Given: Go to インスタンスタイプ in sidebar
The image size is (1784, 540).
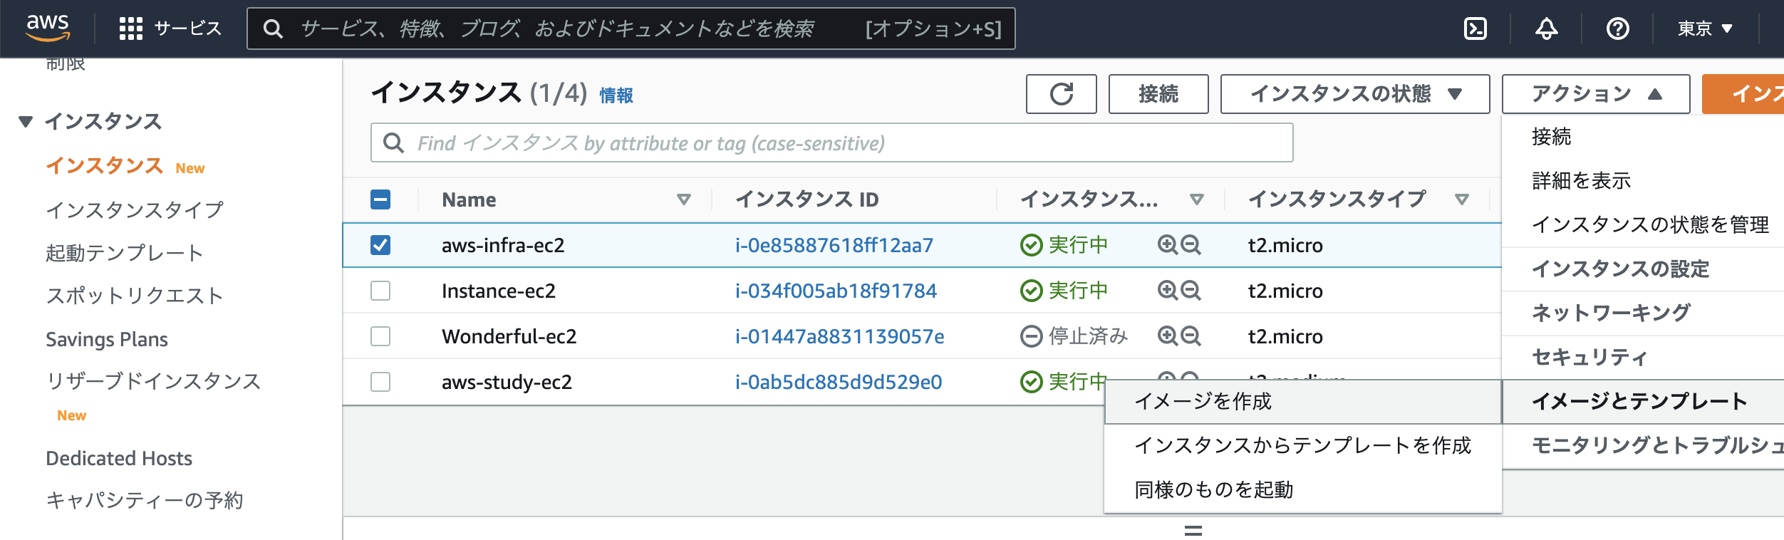Looking at the screenshot, I should pos(135,210).
